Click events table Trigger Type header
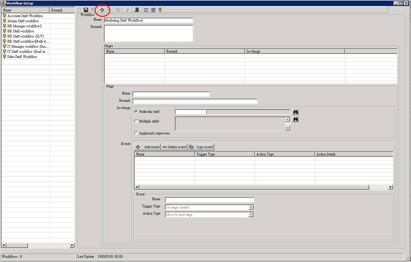 pos(225,154)
